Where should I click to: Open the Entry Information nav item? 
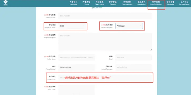(127, 3)
